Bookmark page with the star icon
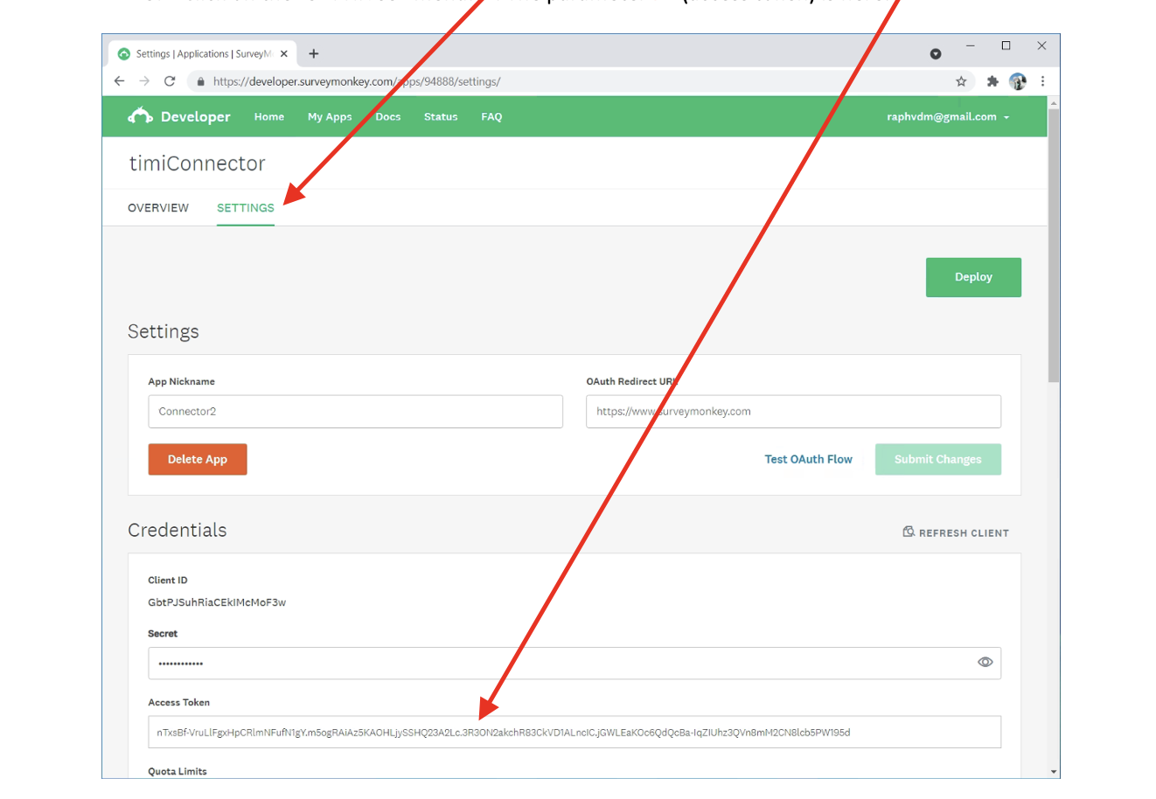Image resolution: width=1156 pixels, height=799 pixels. pos(961,81)
